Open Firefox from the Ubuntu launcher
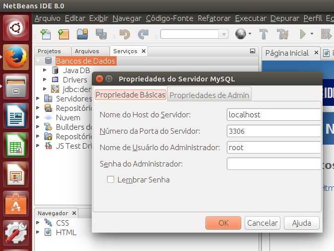This screenshot has width=334, height=251. tap(16, 58)
